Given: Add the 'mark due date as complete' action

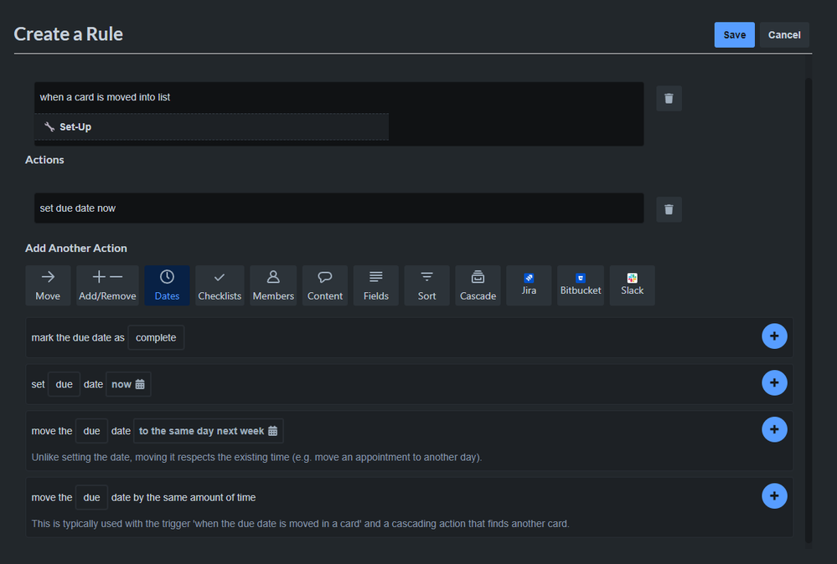Looking at the screenshot, I should coord(774,336).
